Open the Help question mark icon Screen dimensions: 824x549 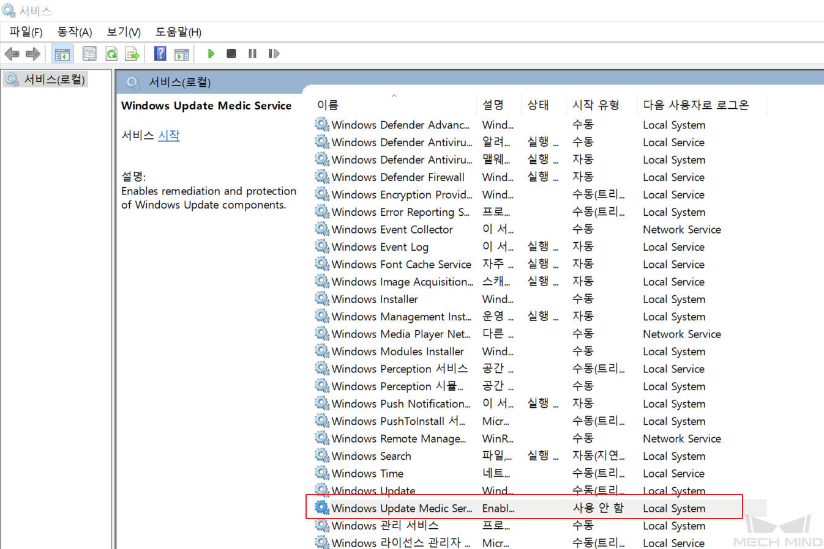tap(160, 54)
